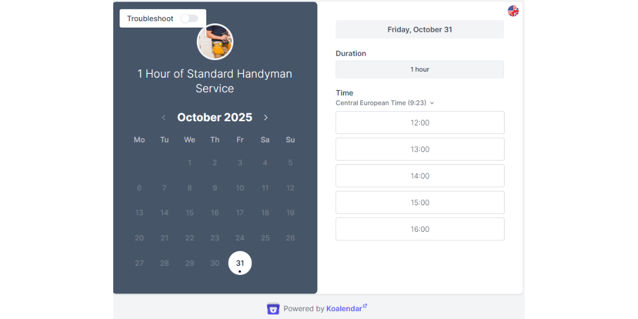Click the British flag language icon

point(513,10)
